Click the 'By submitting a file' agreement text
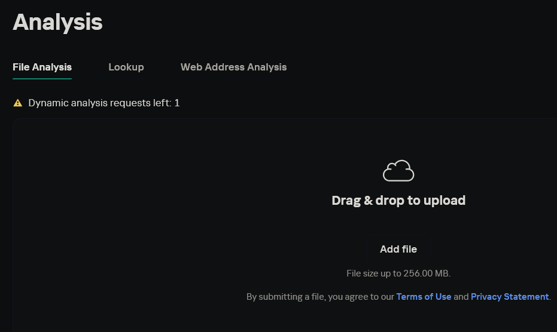This screenshot has height=332, width=557. [286, 297]
